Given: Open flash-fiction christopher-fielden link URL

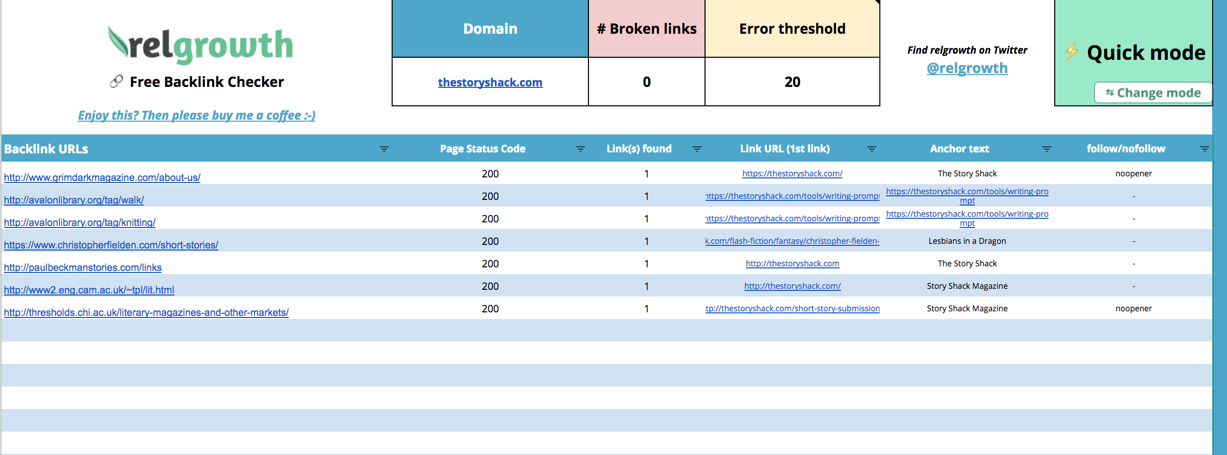Looking at the screenshot, I should click(x=792, y=241).
